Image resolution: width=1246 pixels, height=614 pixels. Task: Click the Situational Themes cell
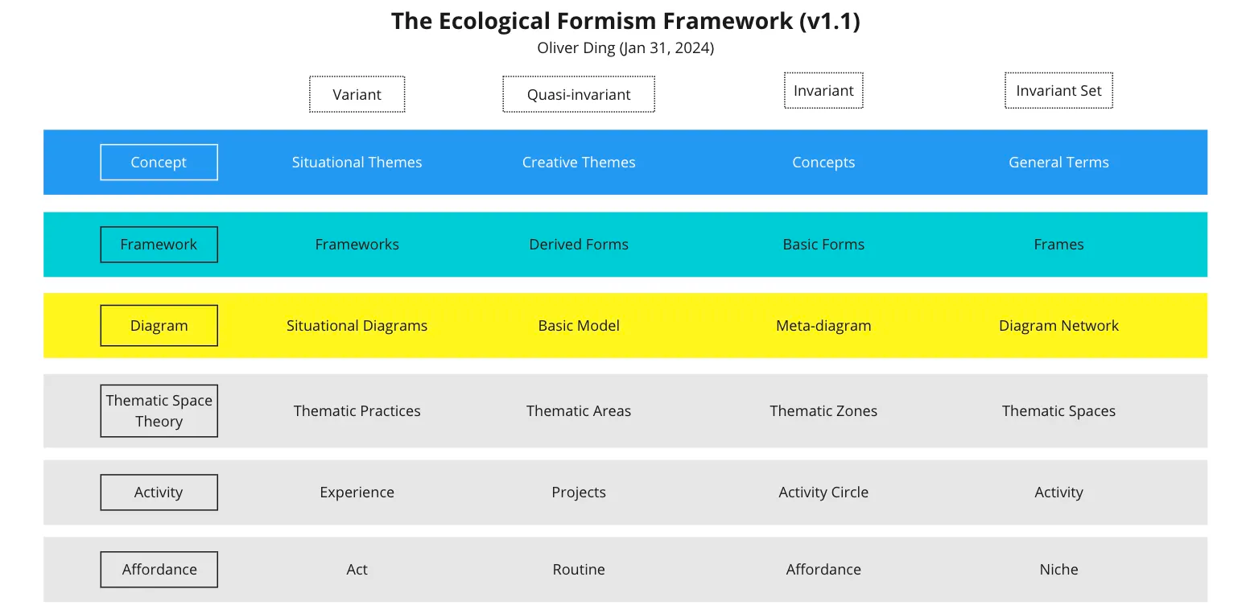(357, 163)
